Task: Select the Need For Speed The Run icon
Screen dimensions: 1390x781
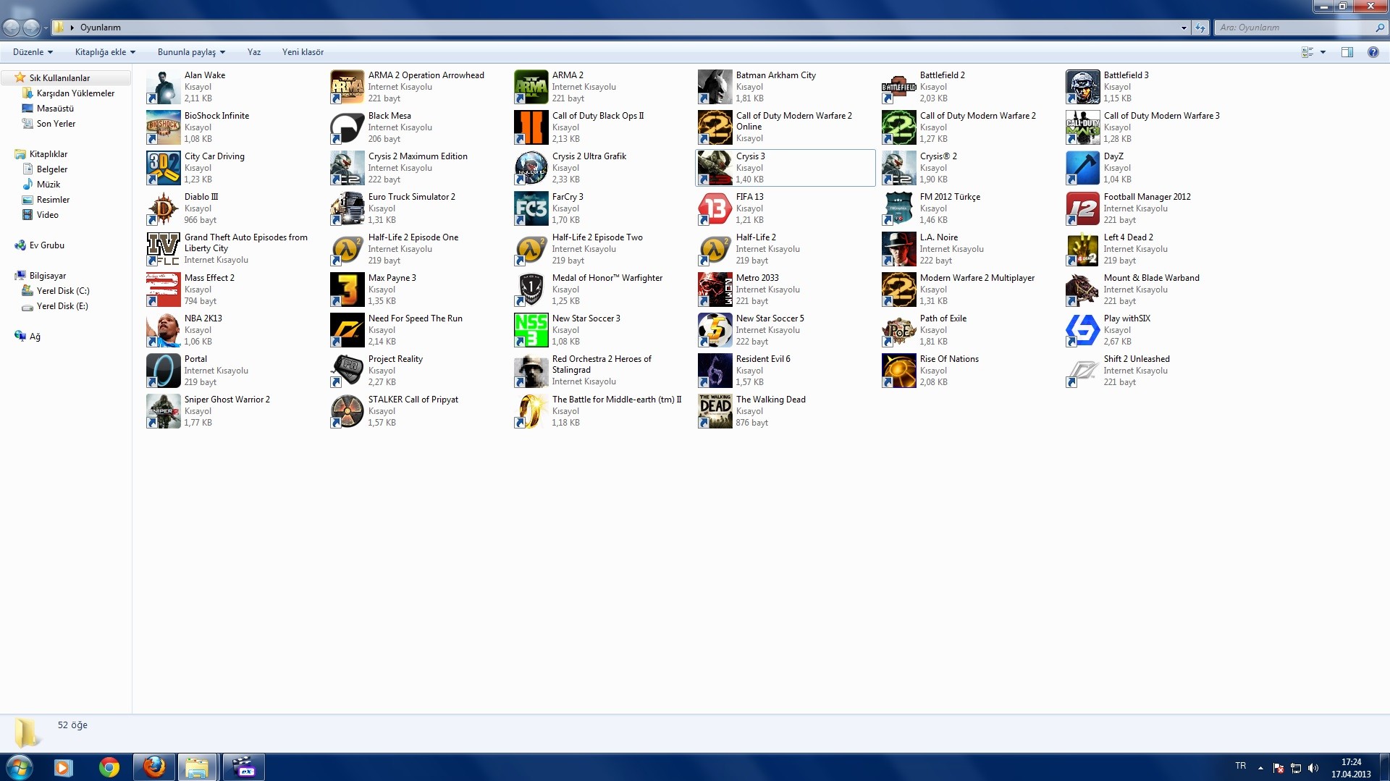Action: pos(347,330)
